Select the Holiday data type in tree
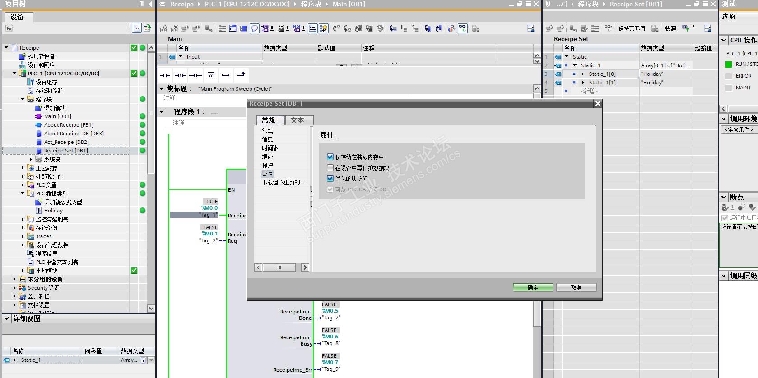The width and height of the screenshot is (758, 378). click(x=53, y=211)
